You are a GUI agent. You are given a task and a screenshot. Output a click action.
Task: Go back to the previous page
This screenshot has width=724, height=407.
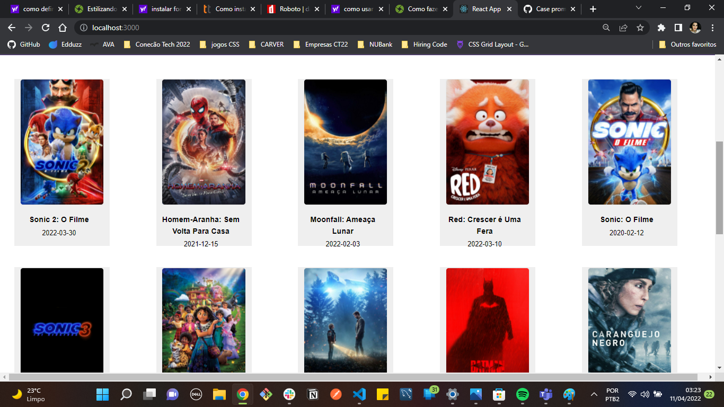[x=12, y=28]
